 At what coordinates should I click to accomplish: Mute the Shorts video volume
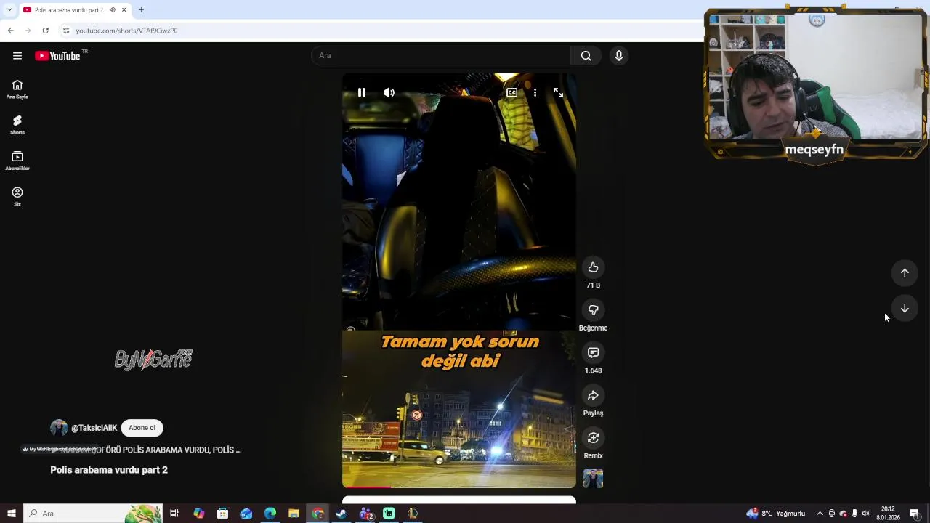coord(389,92)
